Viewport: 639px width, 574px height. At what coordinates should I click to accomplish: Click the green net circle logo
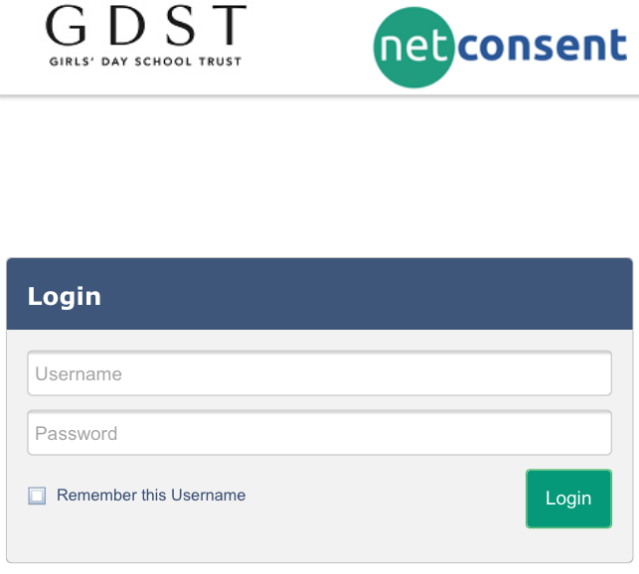coord(413,48)
